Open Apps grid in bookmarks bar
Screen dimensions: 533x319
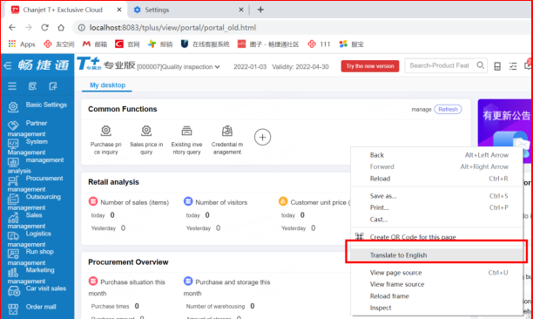click(x=22, y=44)
